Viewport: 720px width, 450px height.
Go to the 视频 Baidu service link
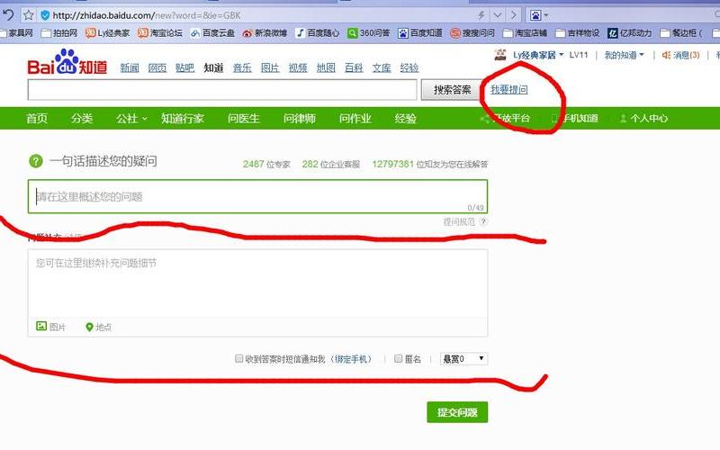(x=298, y=68)
